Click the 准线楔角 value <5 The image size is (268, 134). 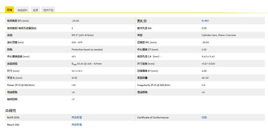tap(203, 92)
